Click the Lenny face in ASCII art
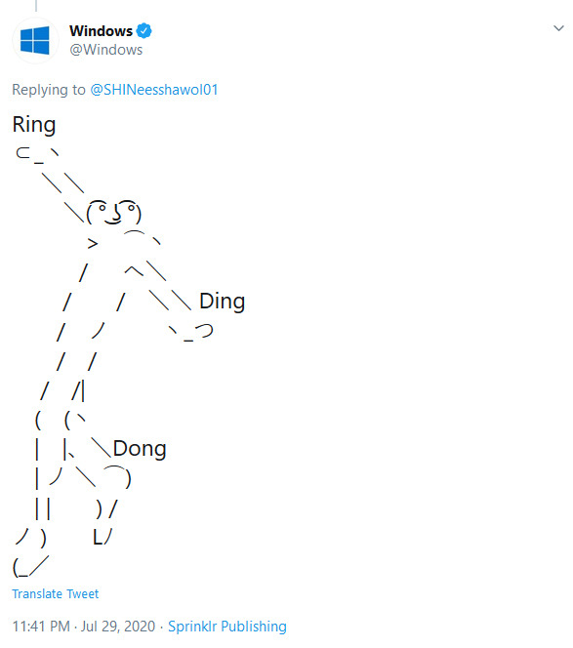The image size is (573, 648). [x=114, y=213]
